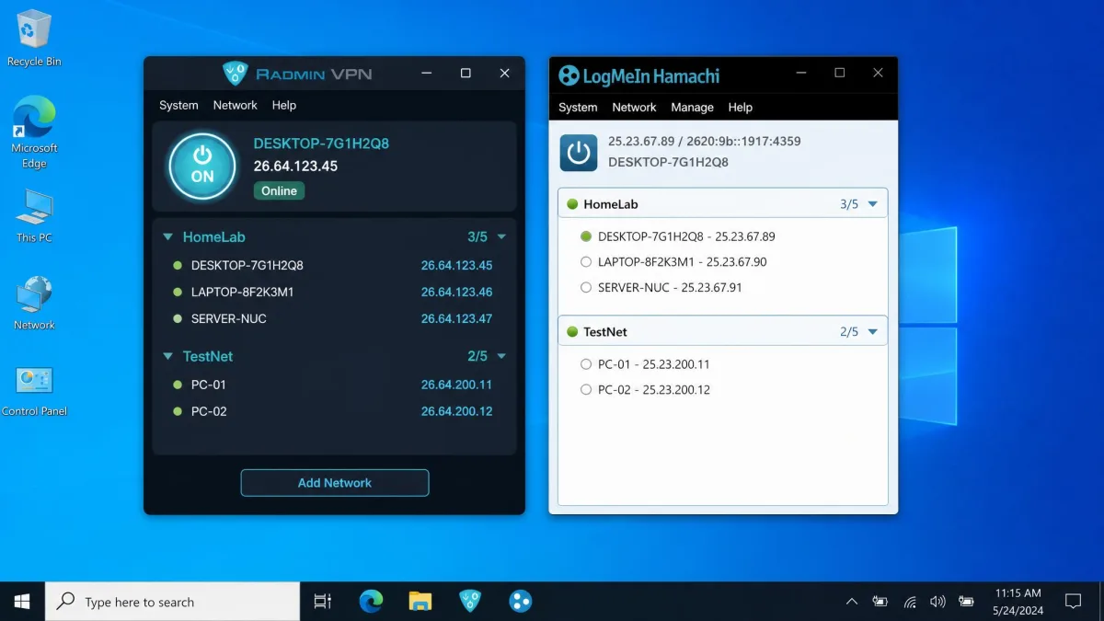Open HomeLab dropdown arrow in Hamachi
1104x621 pixels.
(x=873, y=204)
